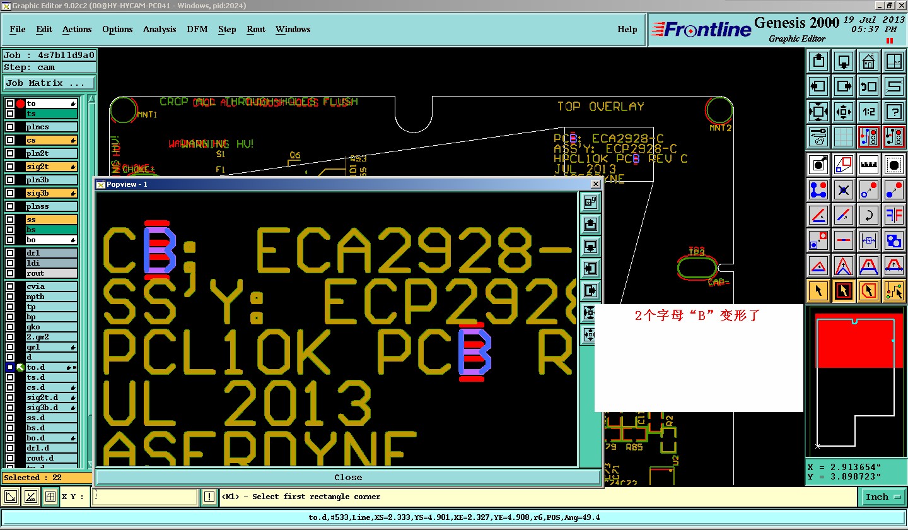Screen dimensions: 908x530
Task: Open the Job Matrix selector
Action: (x=49, y=83)
